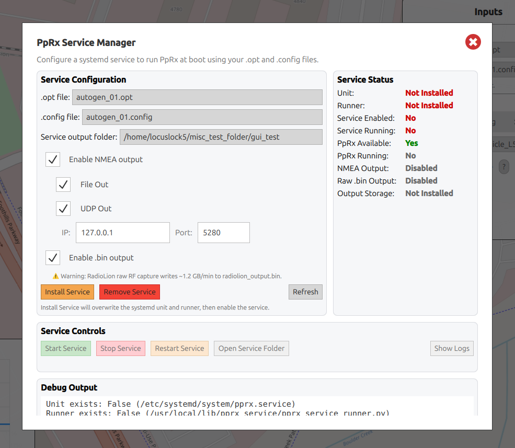The image size is (515, 448).
Task: Click the .config file field
Action: (202, 117)
